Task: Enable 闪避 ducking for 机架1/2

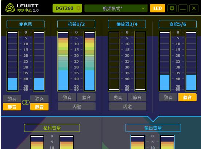Action: [x=77, y=106]
